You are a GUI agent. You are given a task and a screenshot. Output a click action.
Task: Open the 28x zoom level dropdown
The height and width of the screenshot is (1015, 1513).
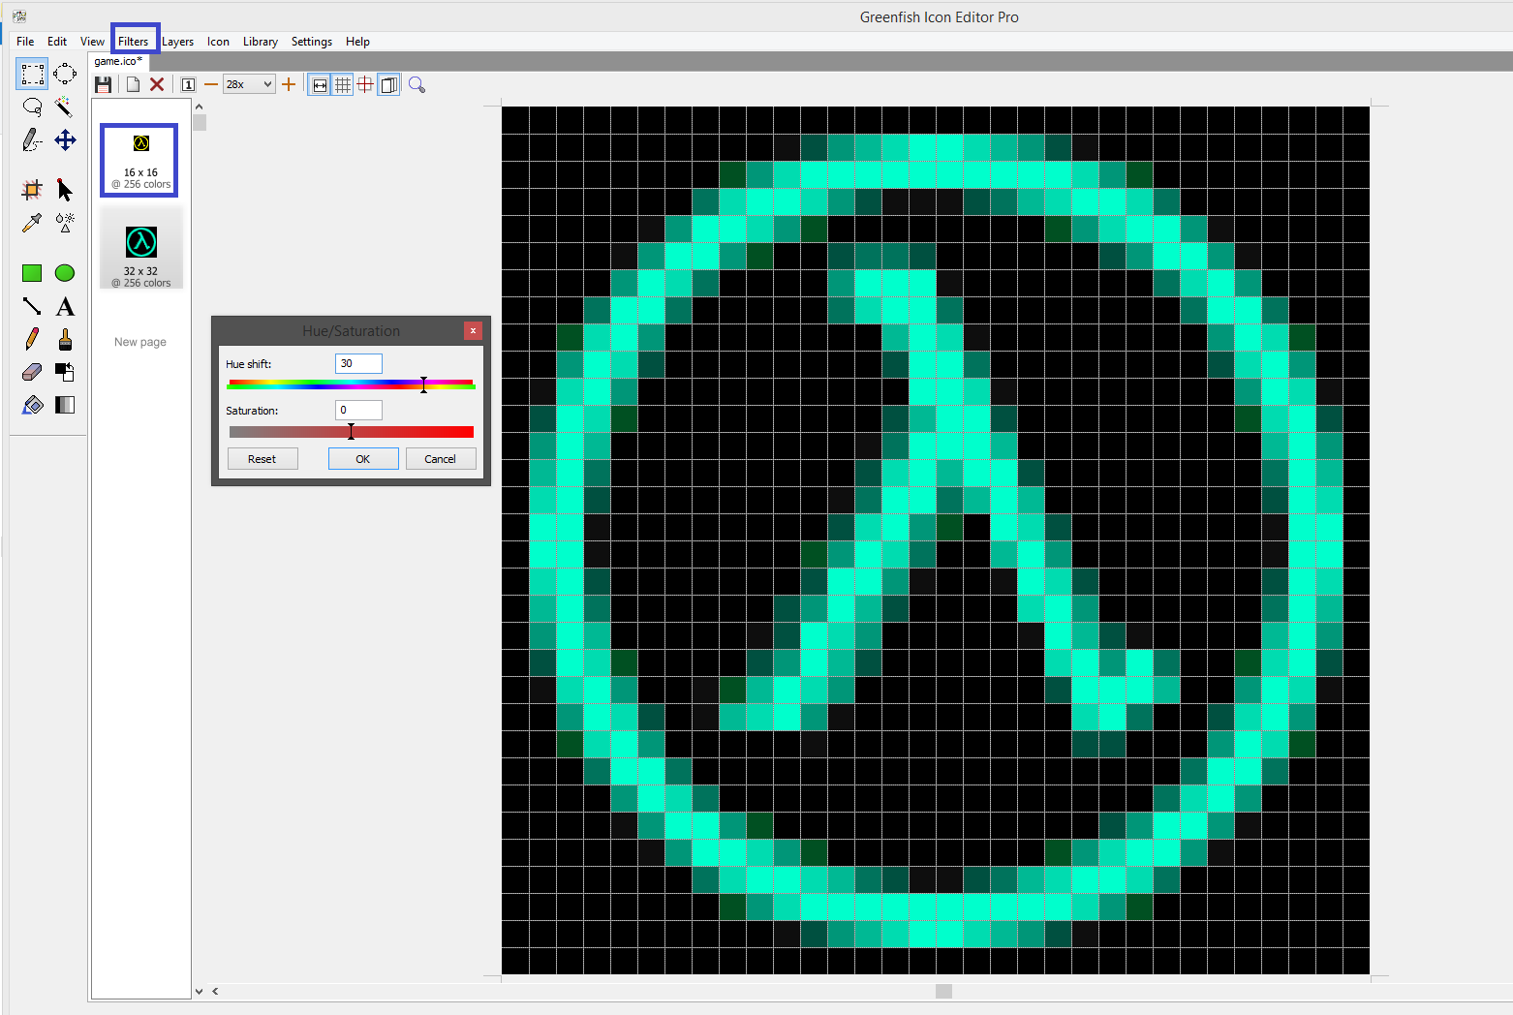(249, 85)
